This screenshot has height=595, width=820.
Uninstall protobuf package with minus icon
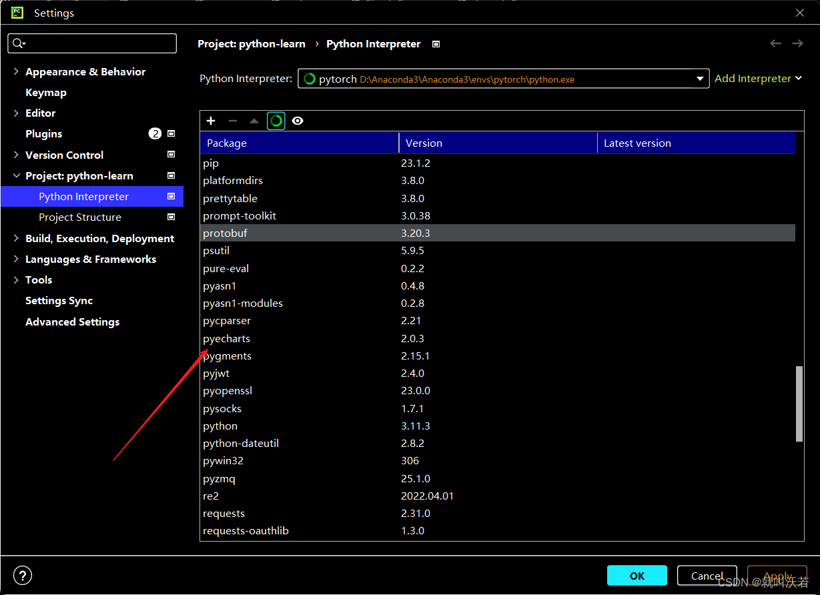click(x=232, y=121)
